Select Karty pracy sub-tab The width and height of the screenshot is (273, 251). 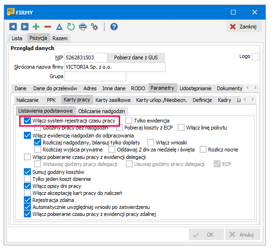click(x=77, y=100)
